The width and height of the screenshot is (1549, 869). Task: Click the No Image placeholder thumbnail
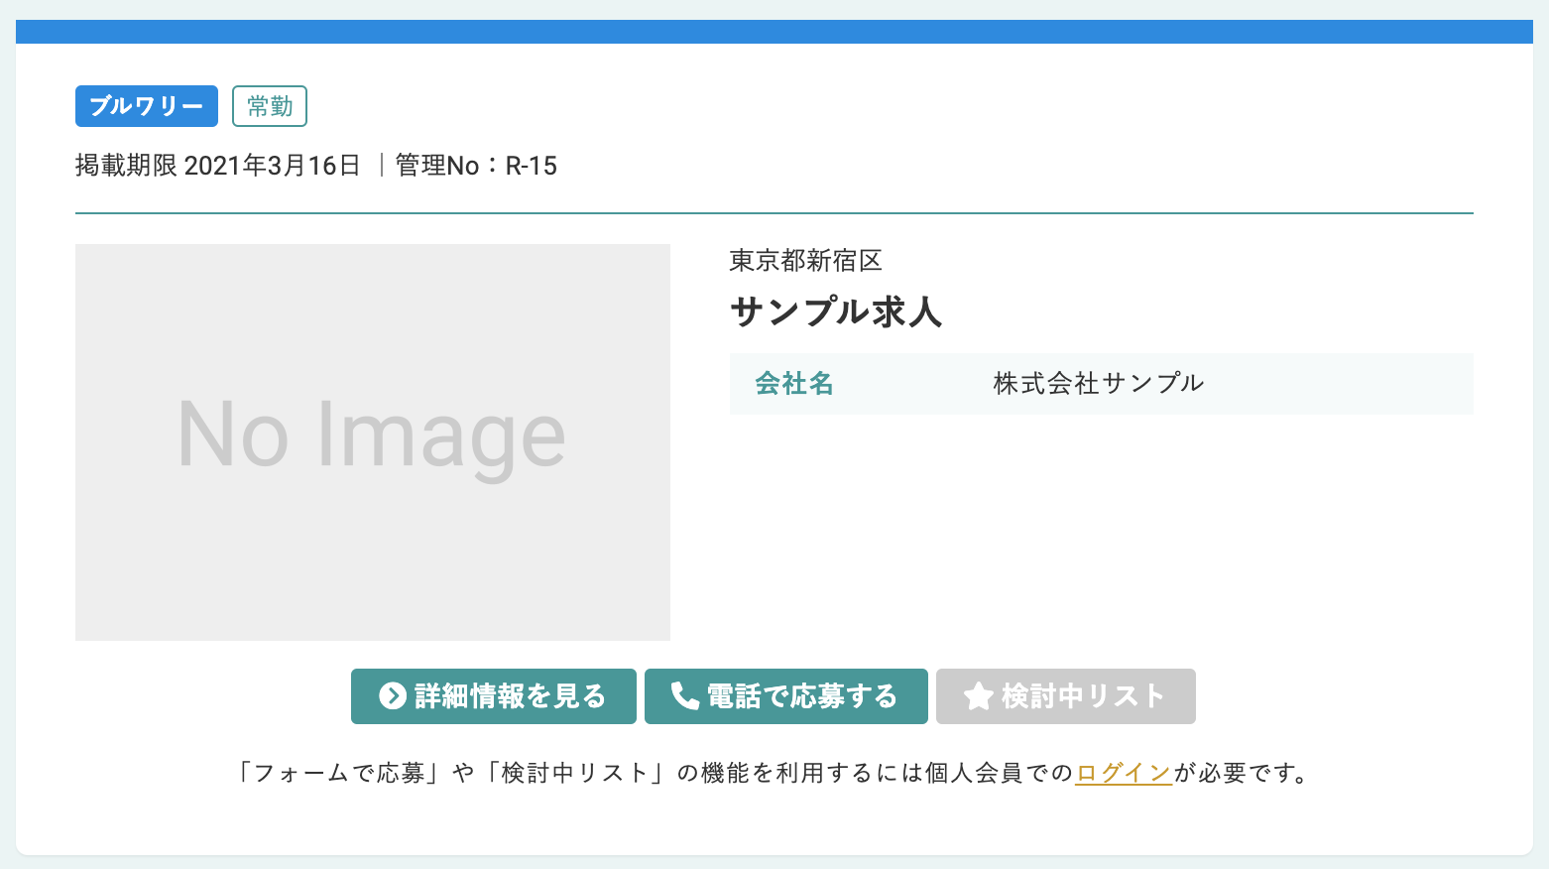point(373,442)
